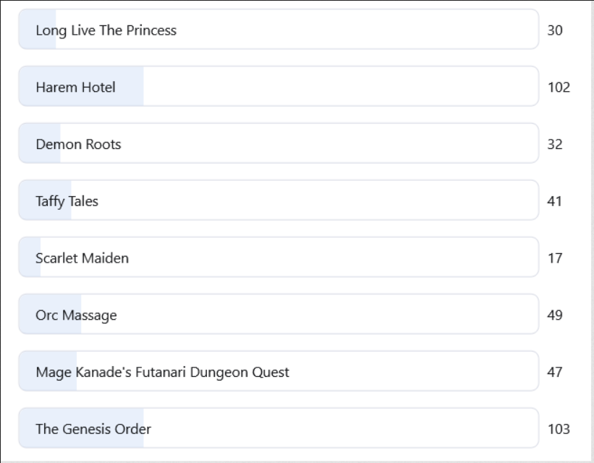The height and width of the screenshot is (463, 594).
Task: Select the Harem Hotel poll option
Action: tap(279, 86)
